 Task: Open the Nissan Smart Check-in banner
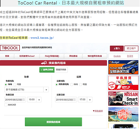coord(123,99)
